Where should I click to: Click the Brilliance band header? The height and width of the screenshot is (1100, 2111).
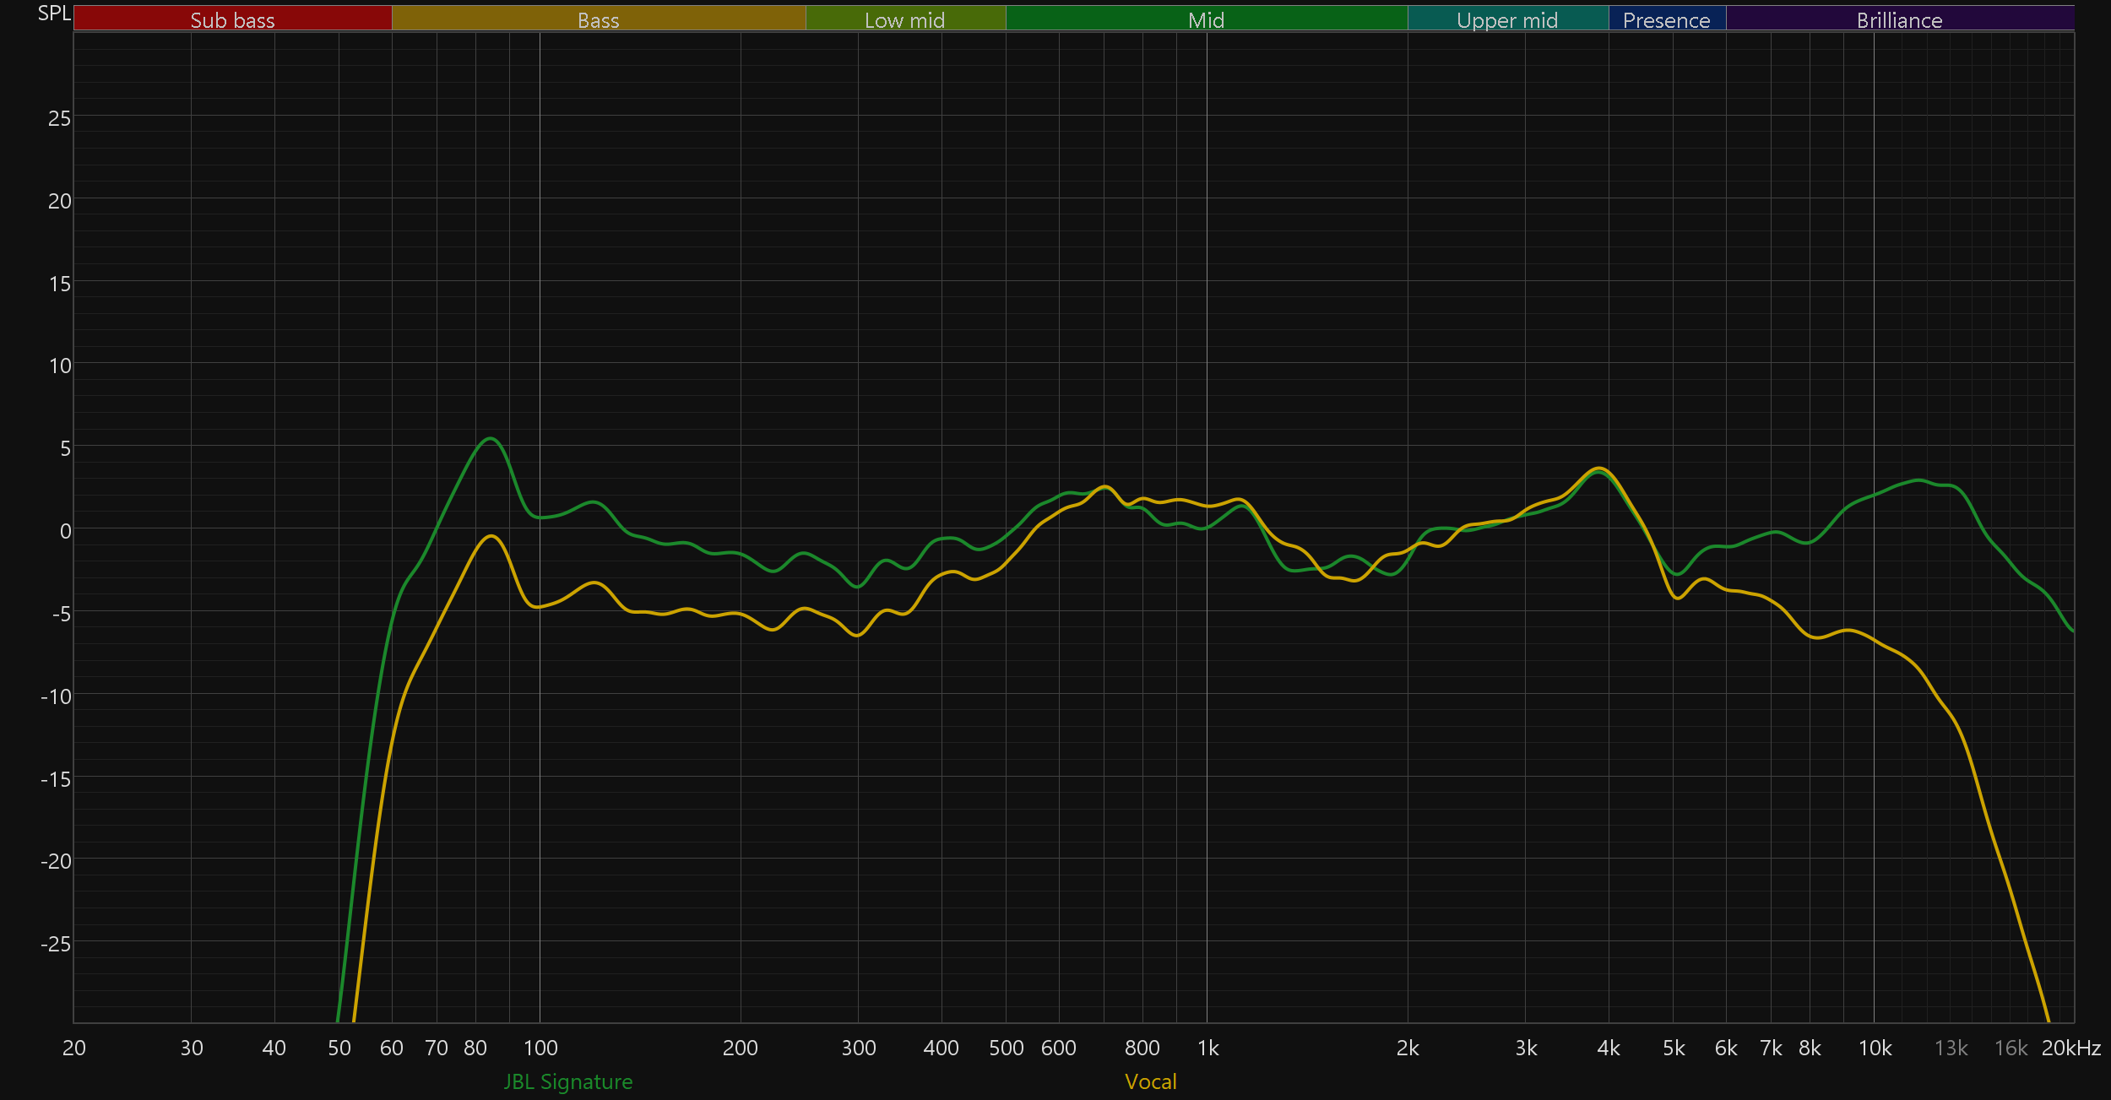(x=1899, y=19)
